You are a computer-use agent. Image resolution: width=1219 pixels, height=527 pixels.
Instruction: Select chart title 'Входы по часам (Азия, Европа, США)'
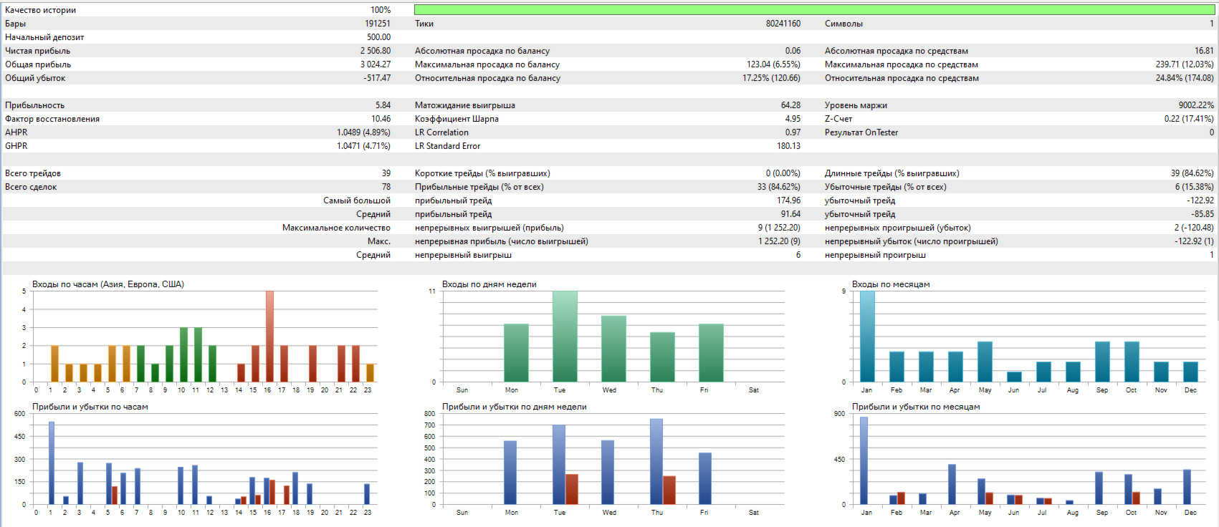[108, 284]
